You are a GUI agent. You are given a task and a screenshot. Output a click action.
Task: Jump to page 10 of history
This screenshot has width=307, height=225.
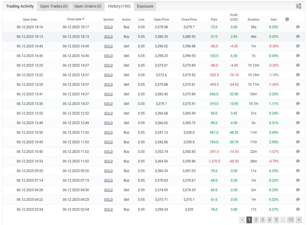point(291,220)
